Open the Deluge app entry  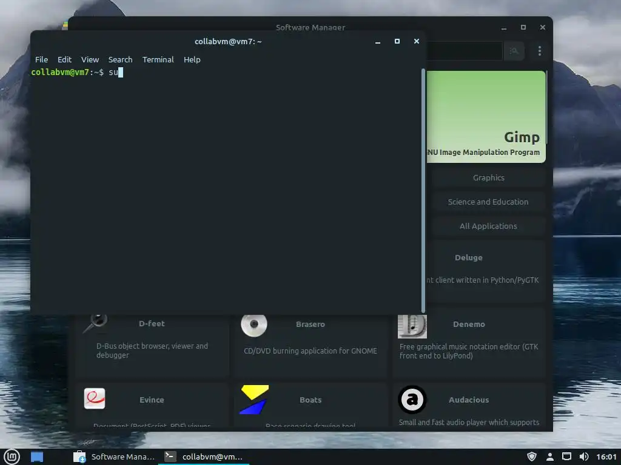tap(486, 271)
